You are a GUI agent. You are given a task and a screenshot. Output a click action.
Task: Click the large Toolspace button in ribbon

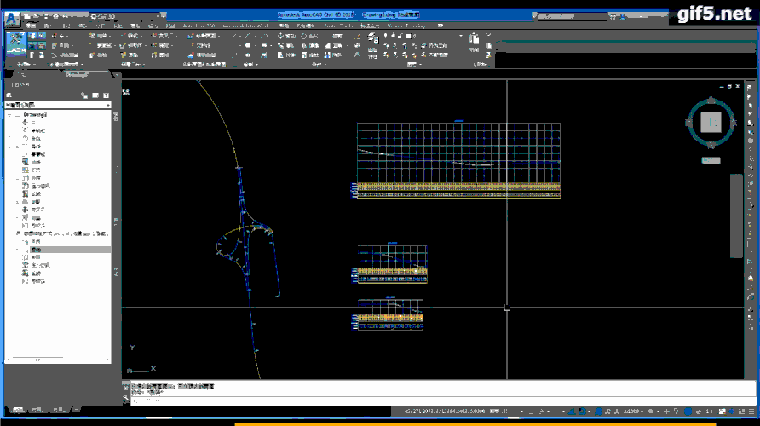click(x=16, y=43)
